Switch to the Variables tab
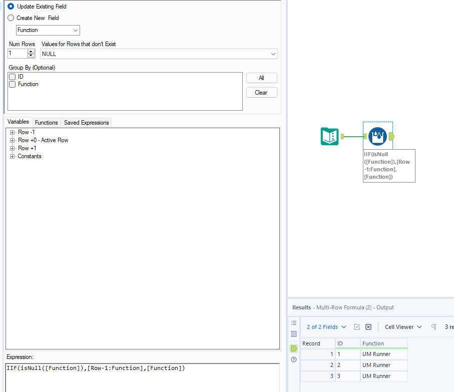The image size is (454, 392). click(18, 122)
